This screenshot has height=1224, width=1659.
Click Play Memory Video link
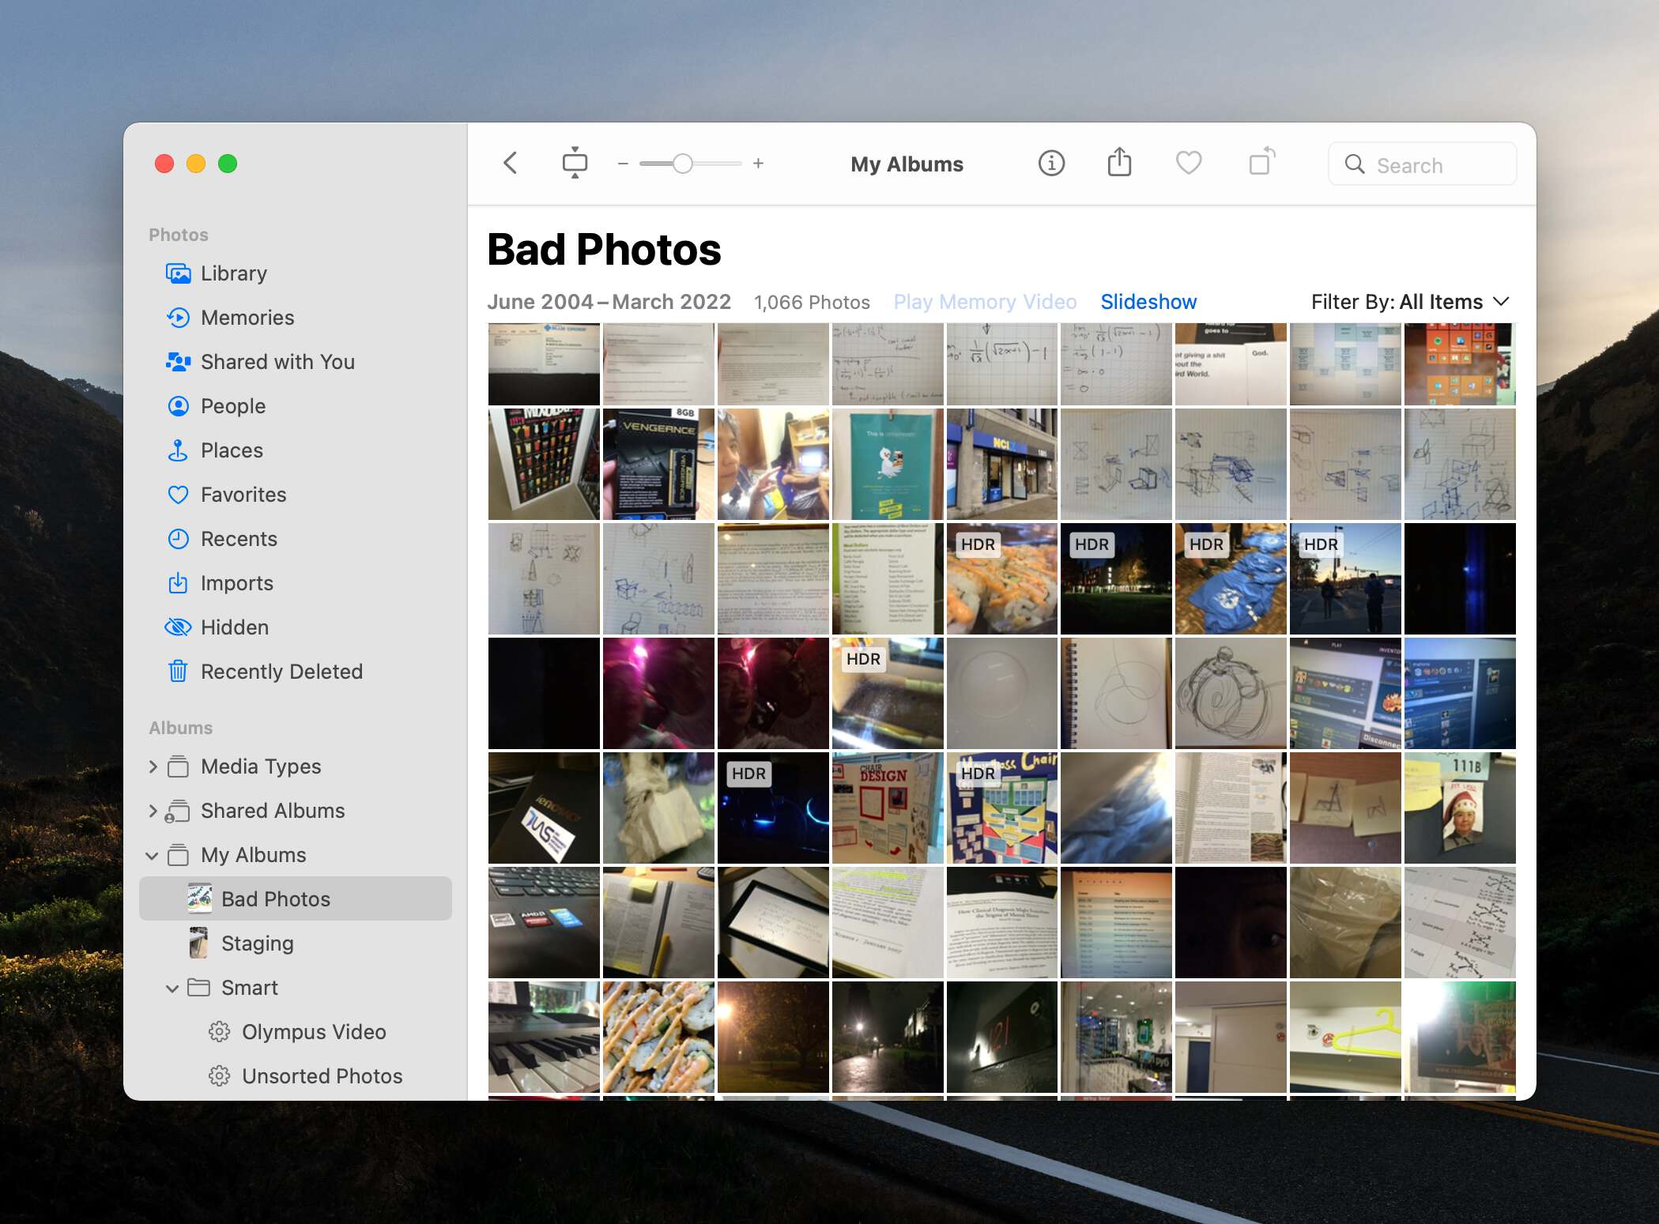986,300
